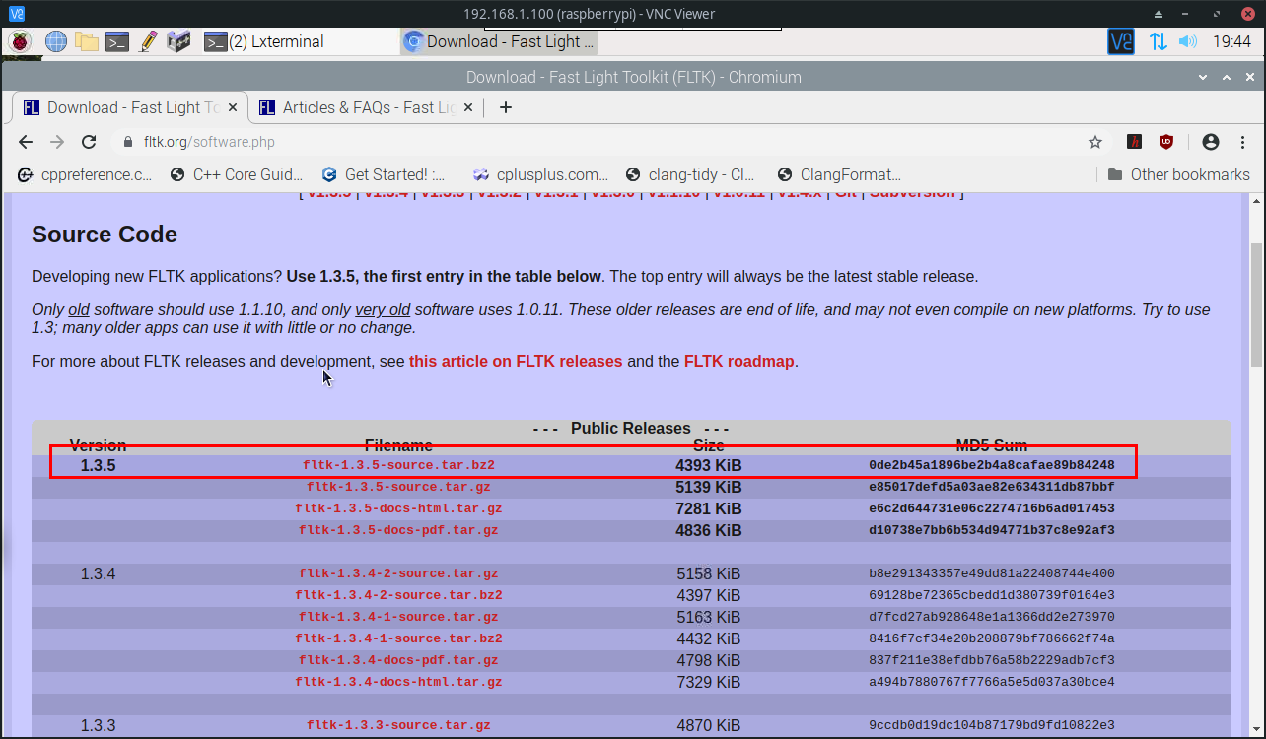1266x739 pixels.
Task: Download fltk-1.3.3-source.tar.gz
Action: point(398,725)
